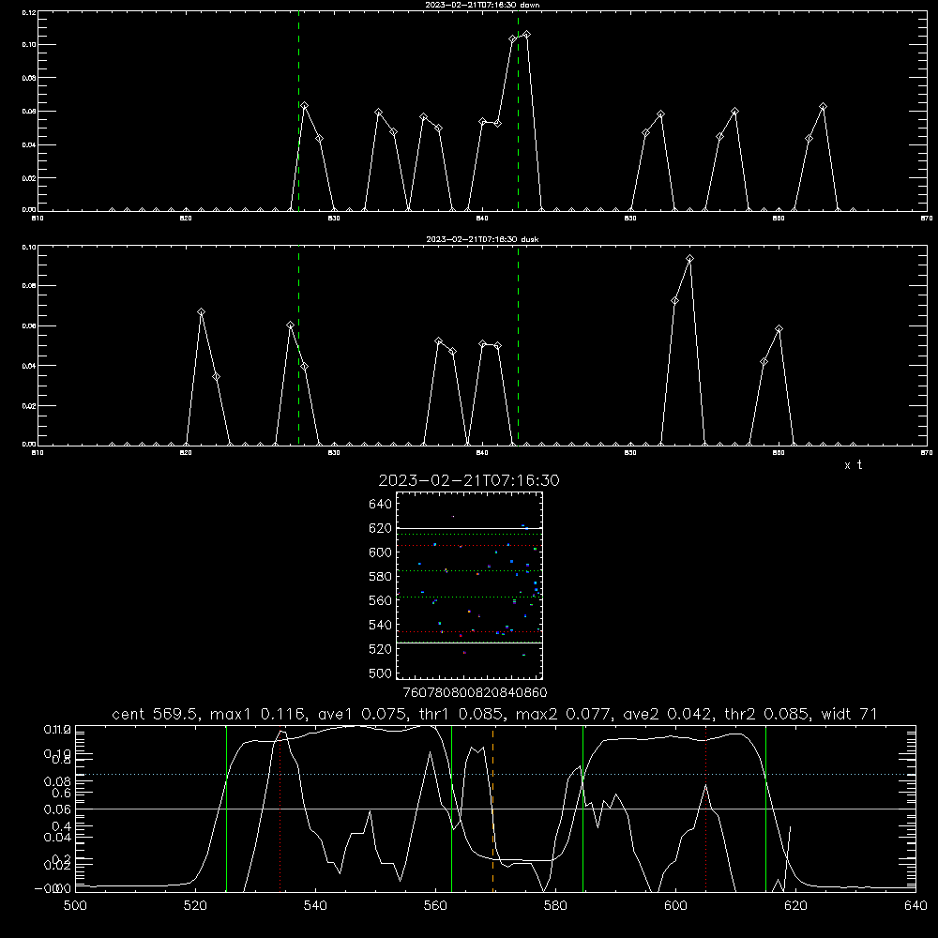This screenshot has width=938, height=938.
Task: Click green vertical line at 525 in bottom plot
Action: (x=226, y=809)
